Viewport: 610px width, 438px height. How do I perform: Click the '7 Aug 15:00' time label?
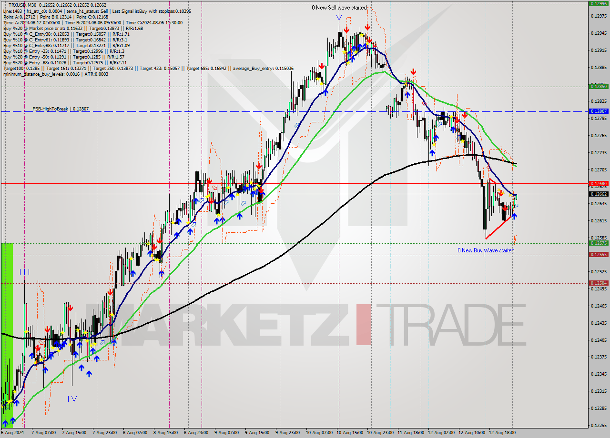73,433
